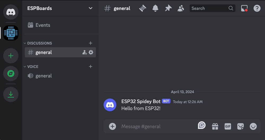Toggle the member list
This screenshot has height=140, width=265.
point(181,8)
